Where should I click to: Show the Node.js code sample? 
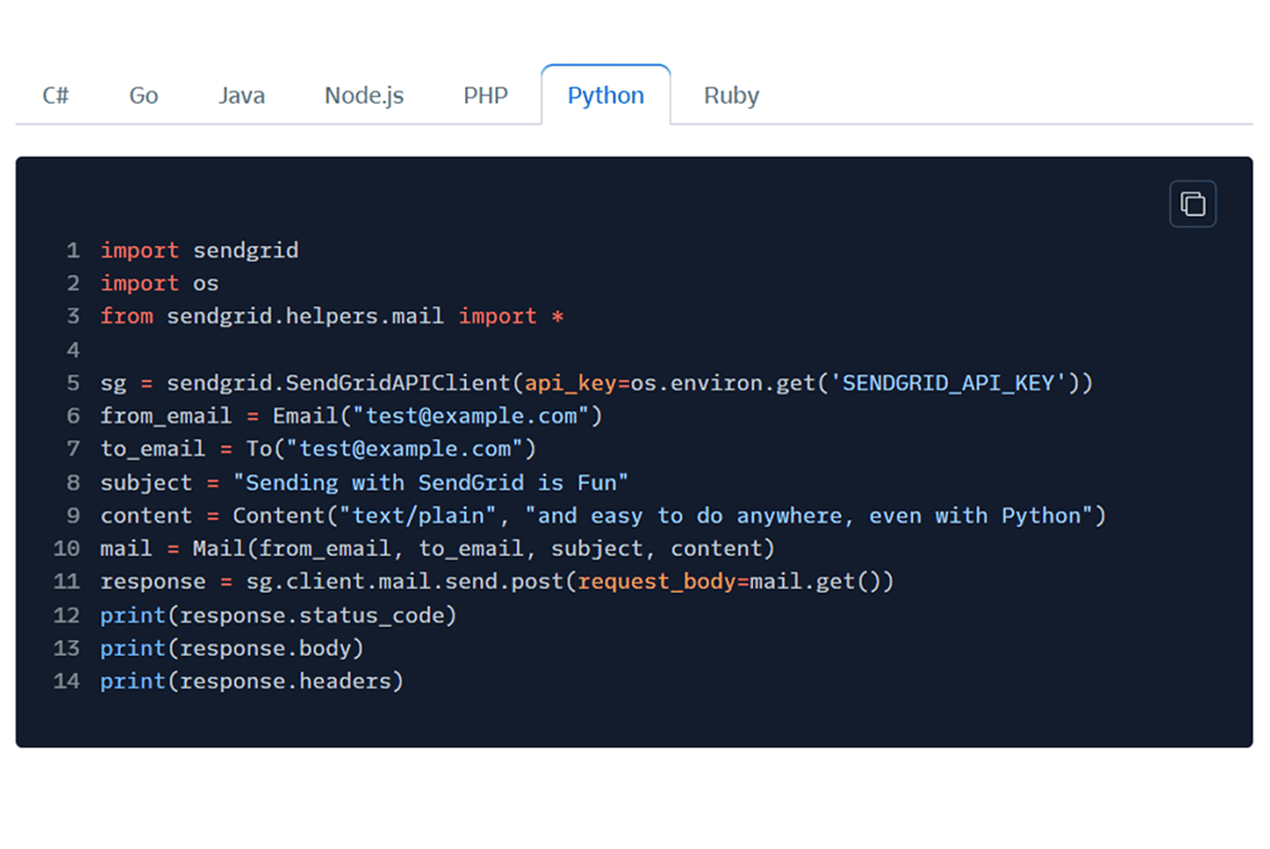click(364, 95)
